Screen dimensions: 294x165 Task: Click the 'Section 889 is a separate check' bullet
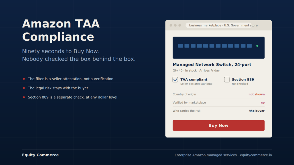click(x=73, y=97)
